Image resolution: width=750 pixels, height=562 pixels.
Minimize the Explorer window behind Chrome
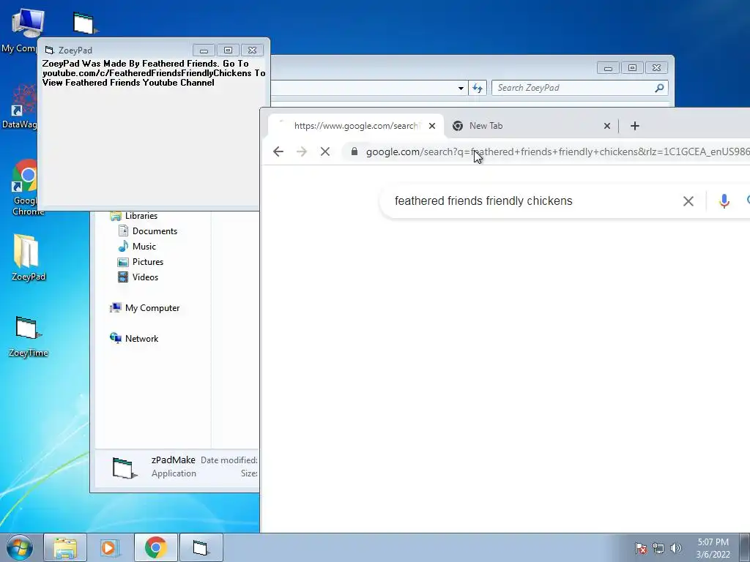[x=608, y=68]
